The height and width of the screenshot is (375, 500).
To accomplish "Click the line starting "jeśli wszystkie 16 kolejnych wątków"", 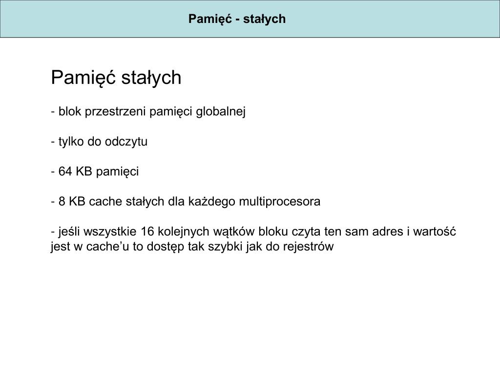I will click(x=253, y=231).
